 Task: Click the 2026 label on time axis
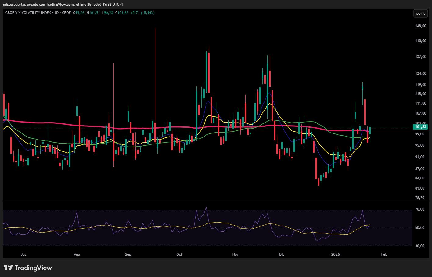coord(335,254)
